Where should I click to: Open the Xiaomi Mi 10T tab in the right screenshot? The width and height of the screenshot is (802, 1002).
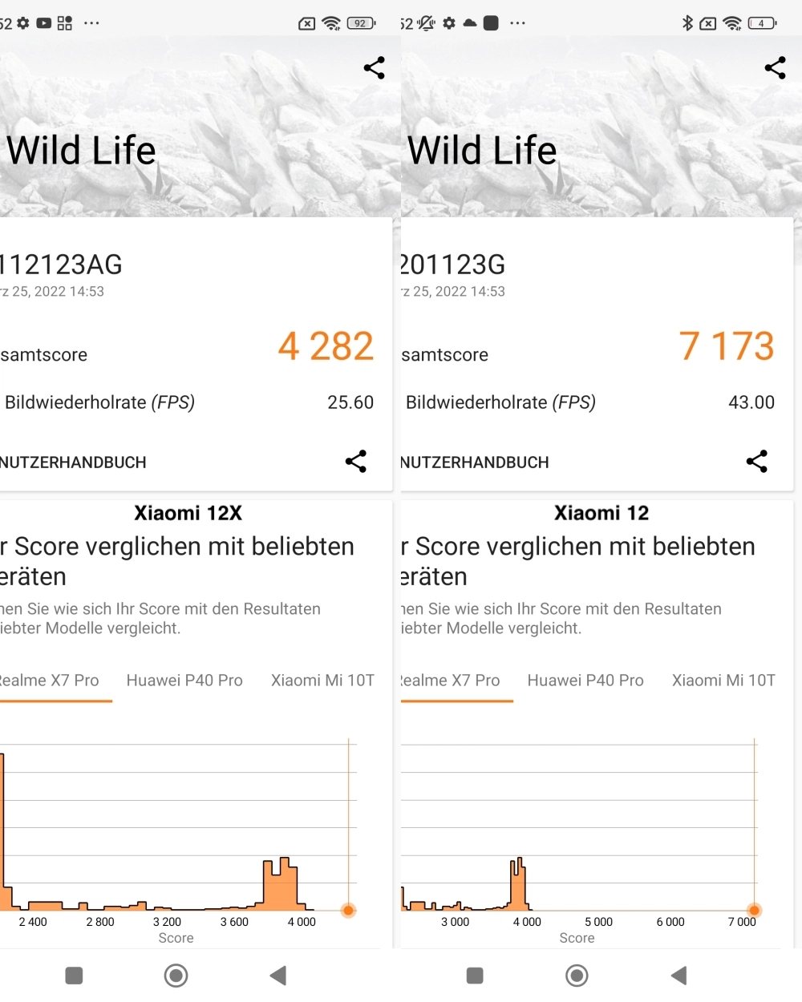coord(723,681)
